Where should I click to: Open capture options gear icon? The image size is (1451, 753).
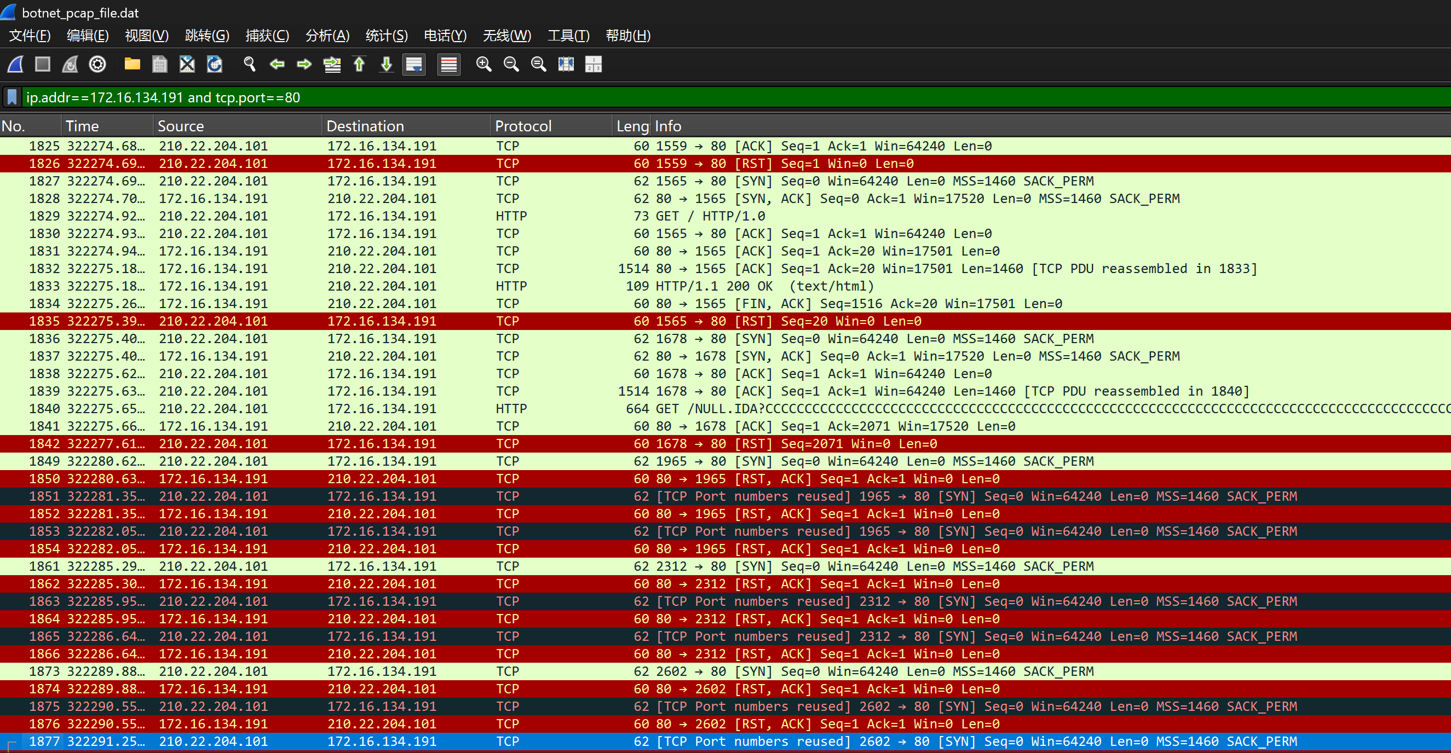click(97, 64)
